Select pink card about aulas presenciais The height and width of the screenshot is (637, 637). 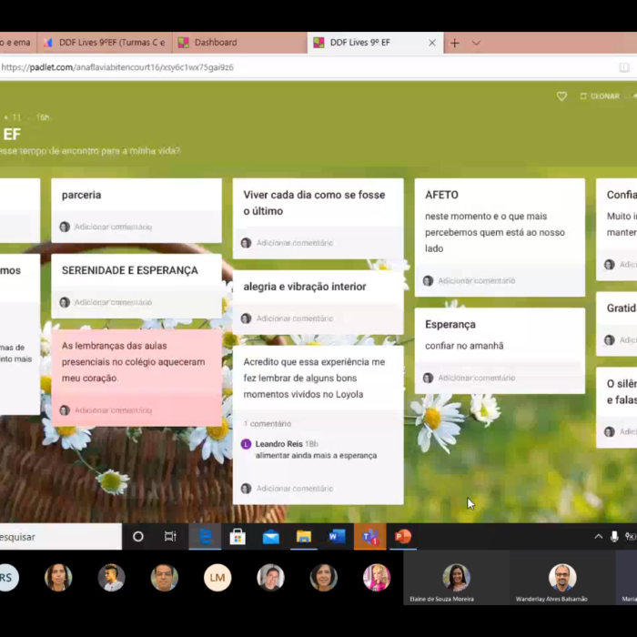[x=136, y=362]
